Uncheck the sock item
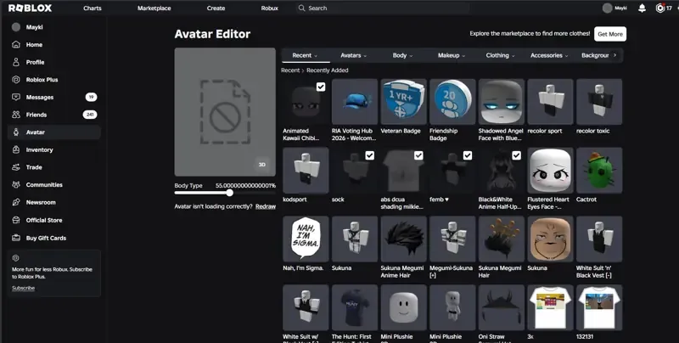 pos(369,155)
